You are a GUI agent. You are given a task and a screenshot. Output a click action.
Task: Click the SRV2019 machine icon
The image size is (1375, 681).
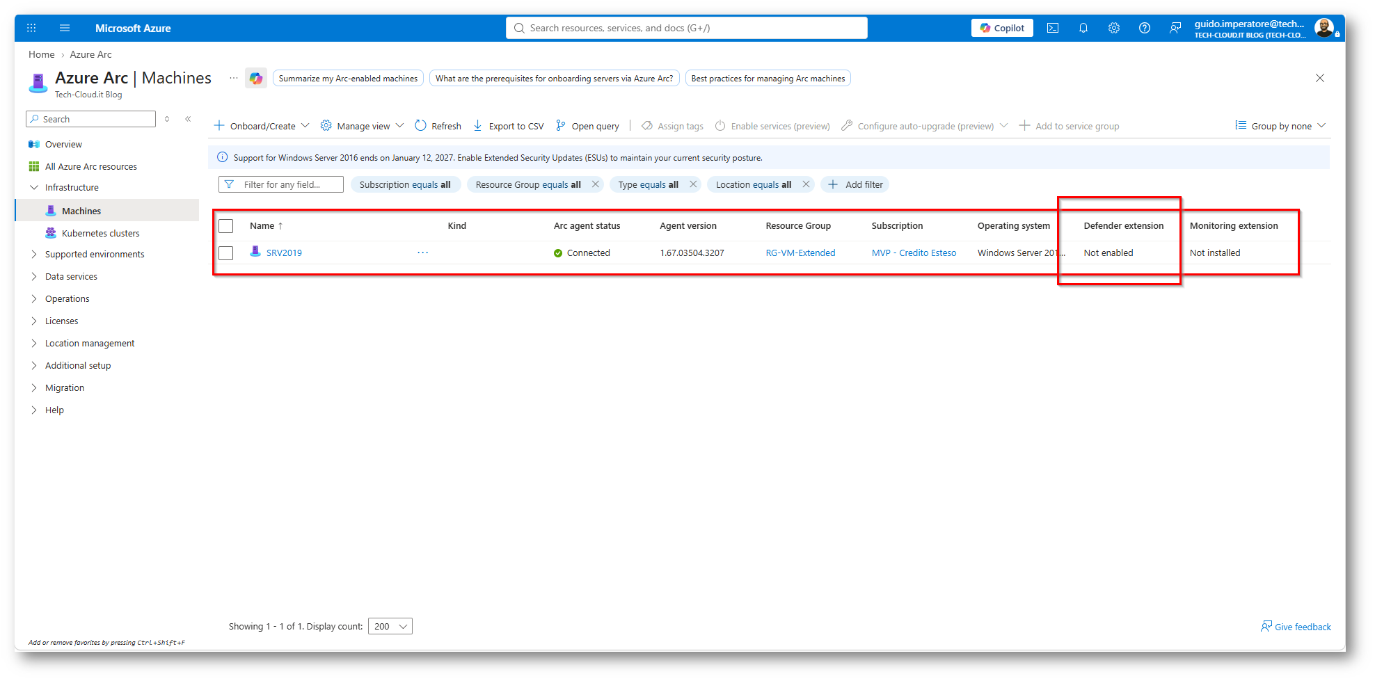pos(255,252)
